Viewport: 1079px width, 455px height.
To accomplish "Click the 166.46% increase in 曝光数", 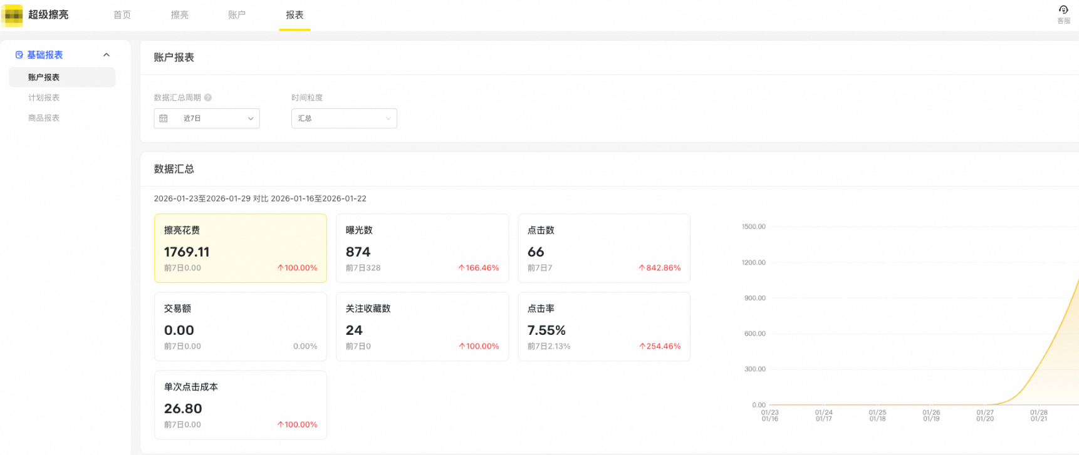I will (x=479, y=268).
